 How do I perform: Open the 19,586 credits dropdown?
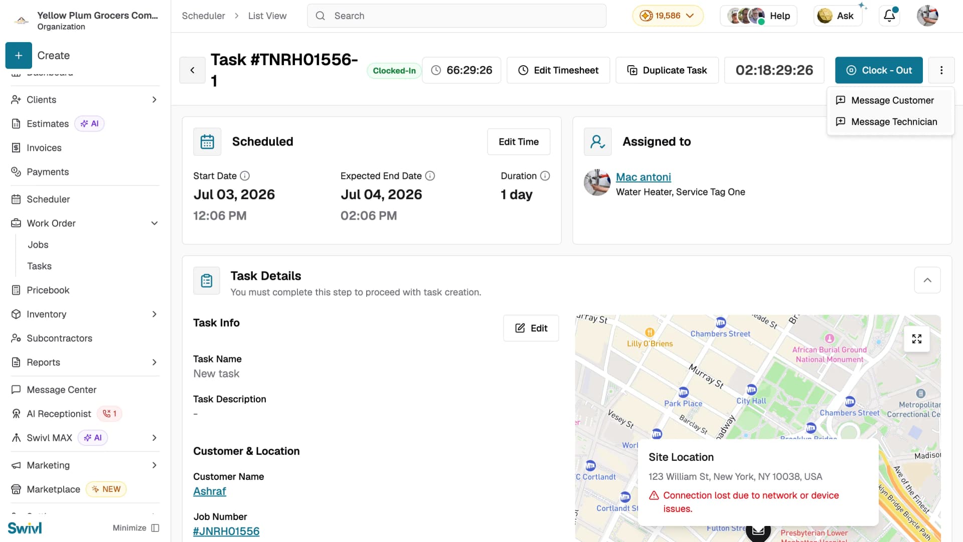[668, 16]
